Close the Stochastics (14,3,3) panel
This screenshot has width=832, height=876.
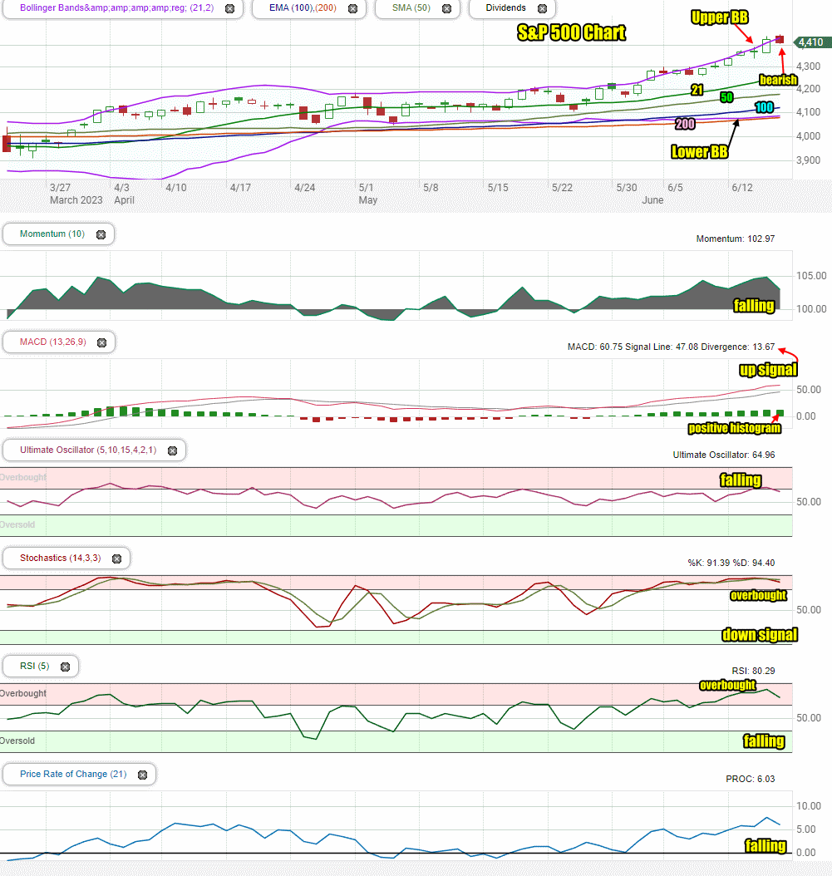[x=116, y=559]
